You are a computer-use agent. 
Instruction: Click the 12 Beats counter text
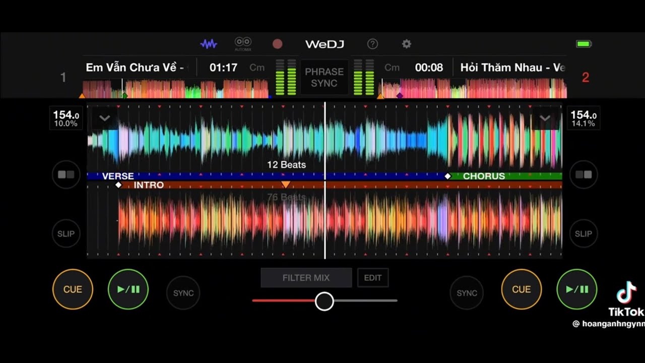286,165
